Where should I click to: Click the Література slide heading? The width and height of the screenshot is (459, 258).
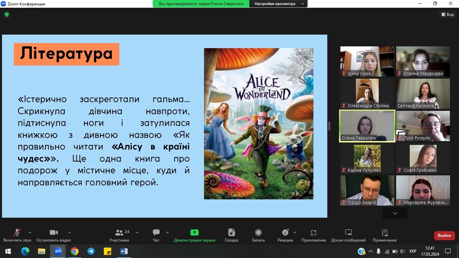(67, 54)
